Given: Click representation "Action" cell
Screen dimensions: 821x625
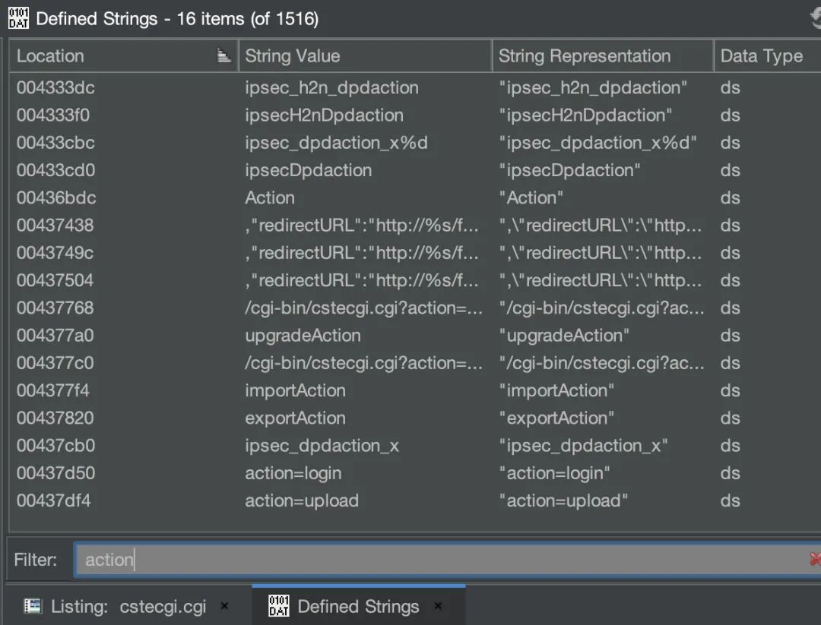Looking at the screenshot, I should click(x=531, y=197).
